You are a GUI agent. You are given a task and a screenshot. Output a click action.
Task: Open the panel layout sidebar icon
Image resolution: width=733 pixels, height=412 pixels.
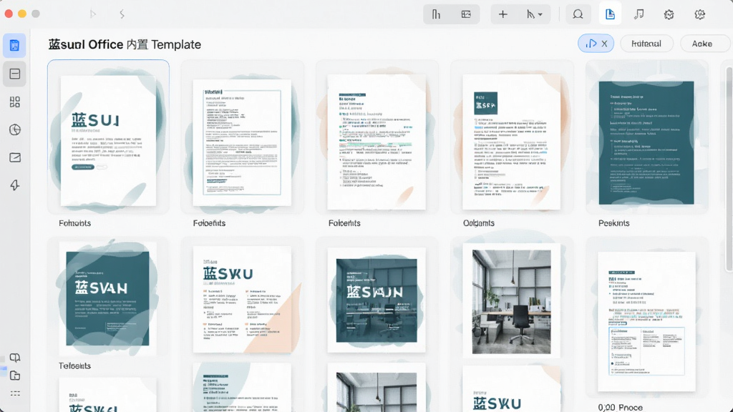click(x=14, y=74)
